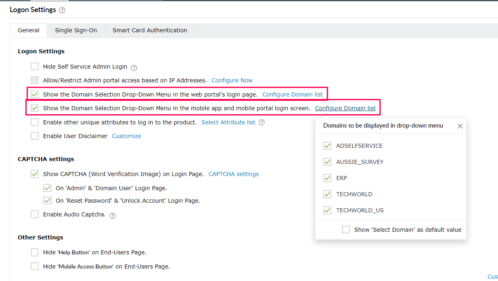Check the Enable User Disclaimer box
Viewport: 498px width, 281px height.
coord(35,136)
